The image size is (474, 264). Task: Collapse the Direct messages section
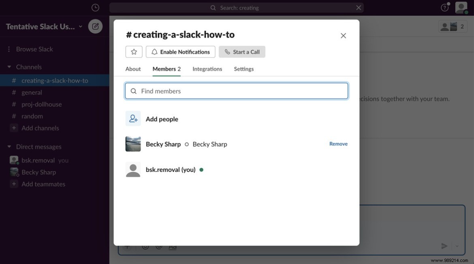click(9, 146)
